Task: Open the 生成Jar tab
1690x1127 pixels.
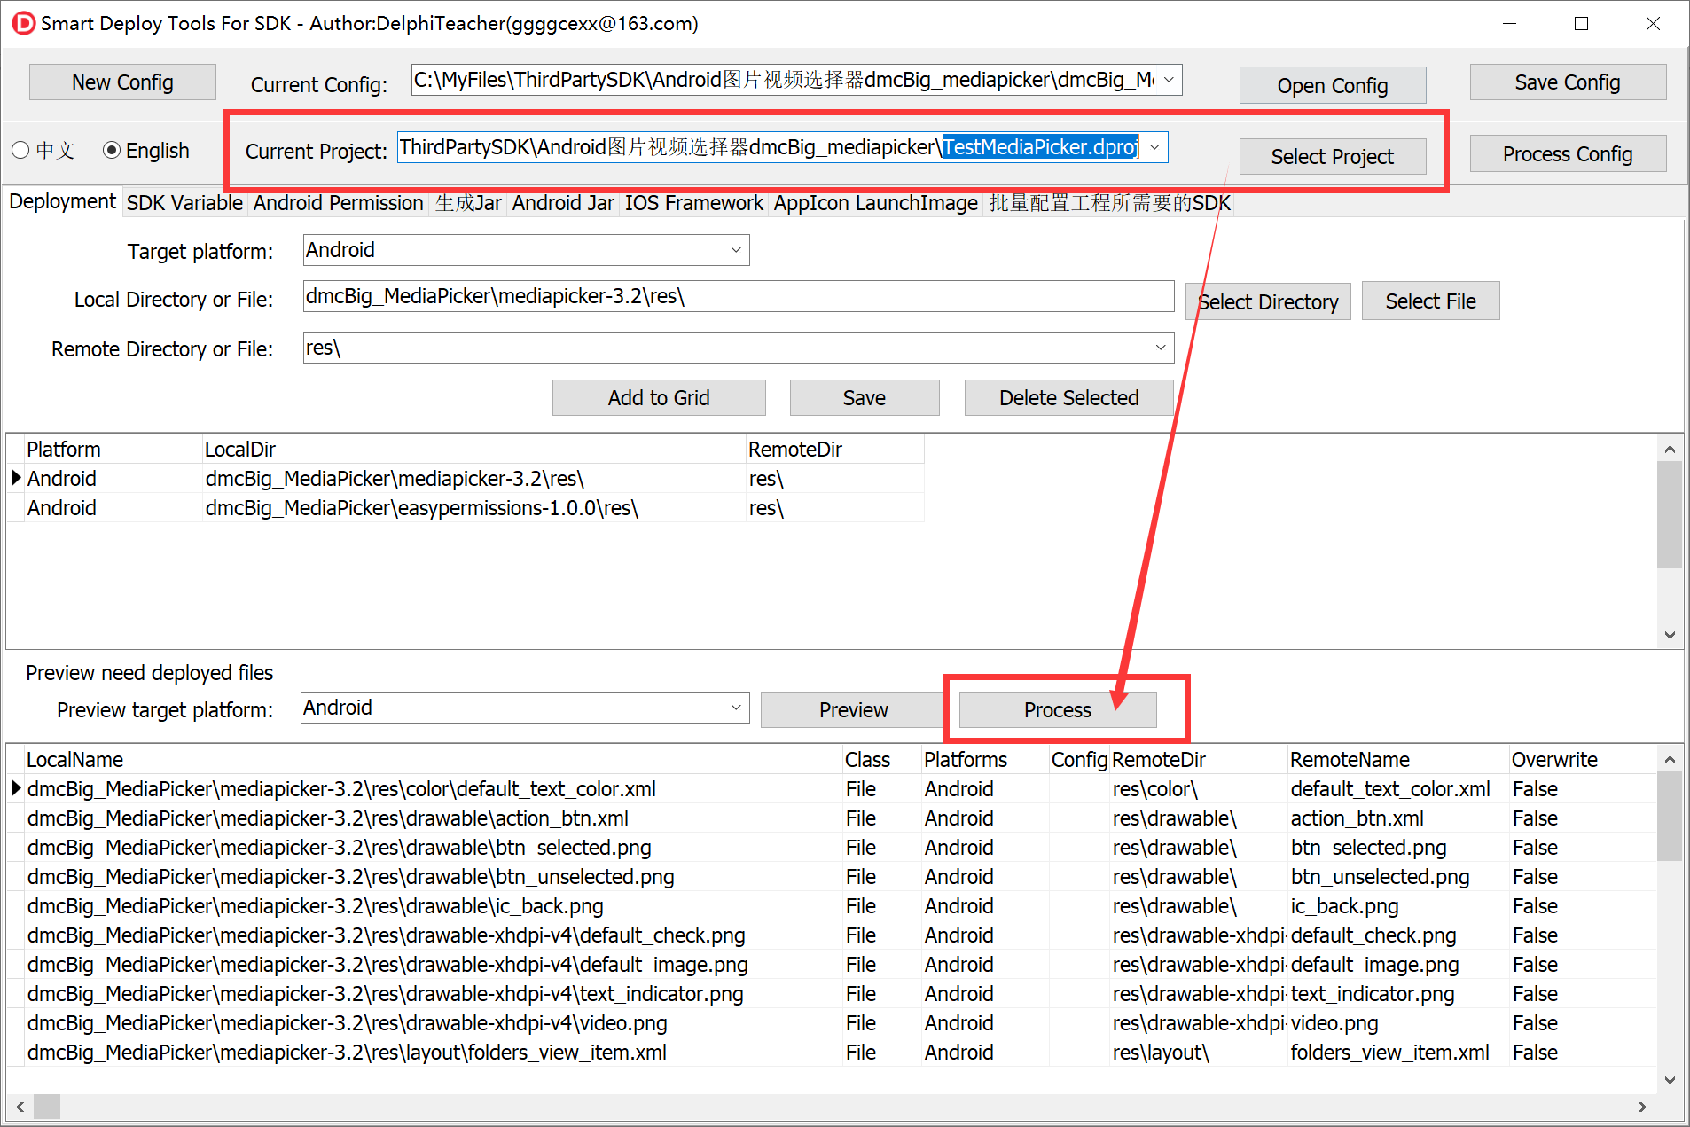Action: click(x=468, y=203)
